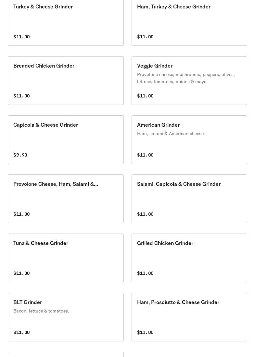
Task: Click the $9.90 price on Capicola Grinder
Action: pyautogui.click(x=20, y=155)
